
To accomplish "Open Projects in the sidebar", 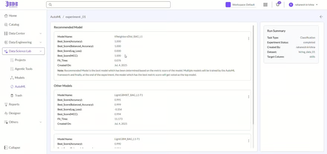I will click(20, 60).
